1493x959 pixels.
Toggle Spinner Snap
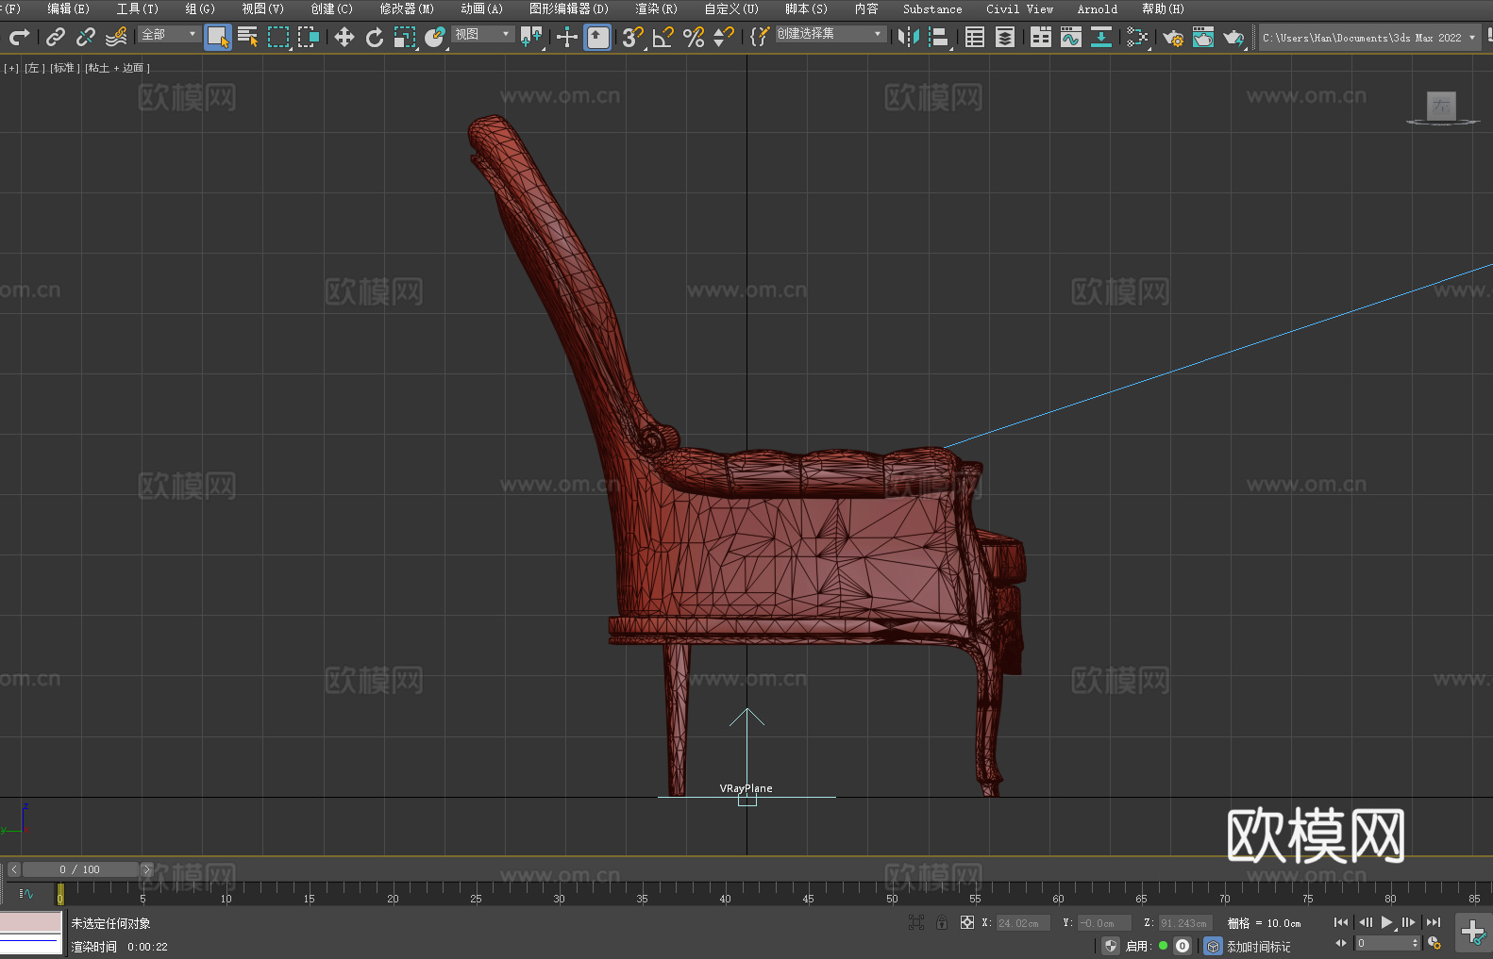(x=724, y=37)
